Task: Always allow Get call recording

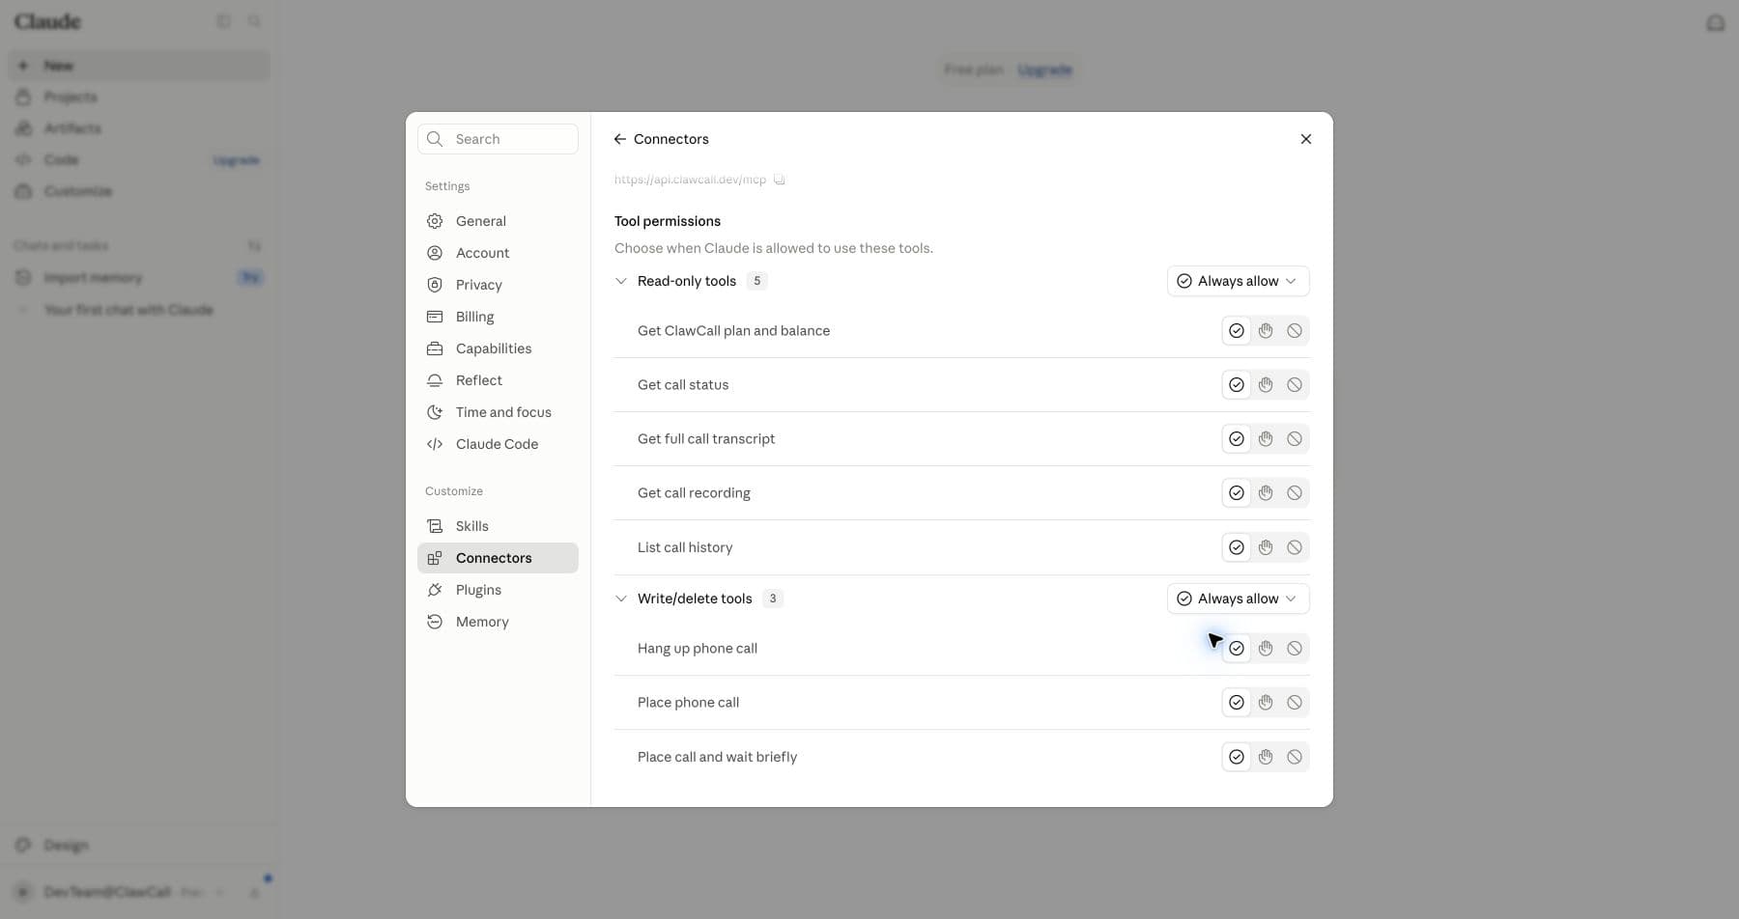Action: [1237, 493]
